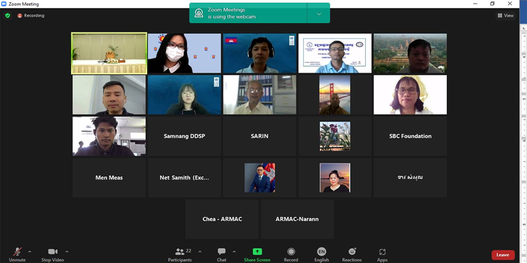527x263 pixels.
Task: Open the Reactions menu
Action: 352,252
